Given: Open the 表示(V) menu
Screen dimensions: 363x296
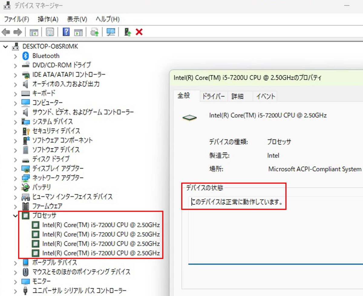Looking at the screenshot, I should [77, 19].
